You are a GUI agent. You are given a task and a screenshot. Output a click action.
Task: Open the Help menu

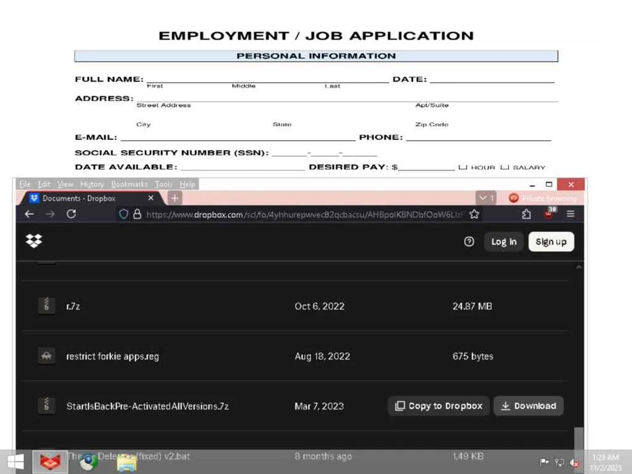(x=187, y=184)
